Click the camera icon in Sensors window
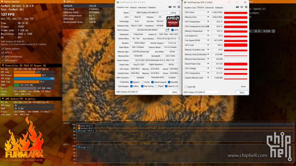The image size is (296, 166). [237, 7]
